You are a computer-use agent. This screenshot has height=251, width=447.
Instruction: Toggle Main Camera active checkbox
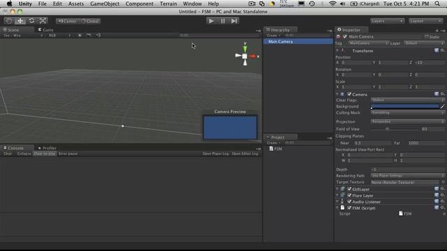pos(345,36)
